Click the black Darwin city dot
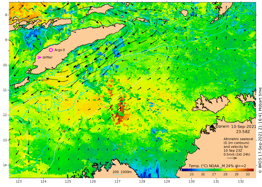 pyautogui.click(x=212, y=126)
